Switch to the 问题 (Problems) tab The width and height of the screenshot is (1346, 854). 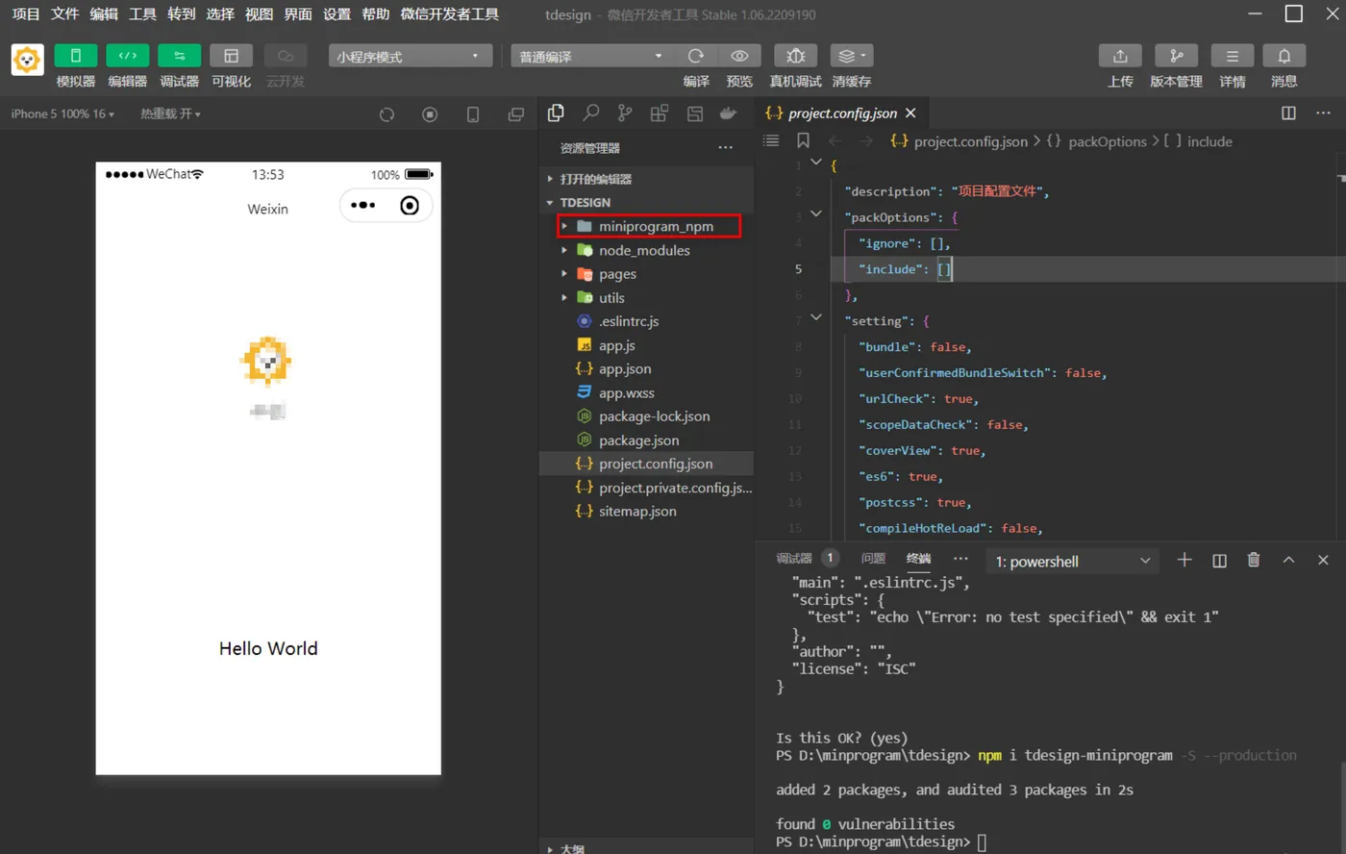(x=873, y=559)
